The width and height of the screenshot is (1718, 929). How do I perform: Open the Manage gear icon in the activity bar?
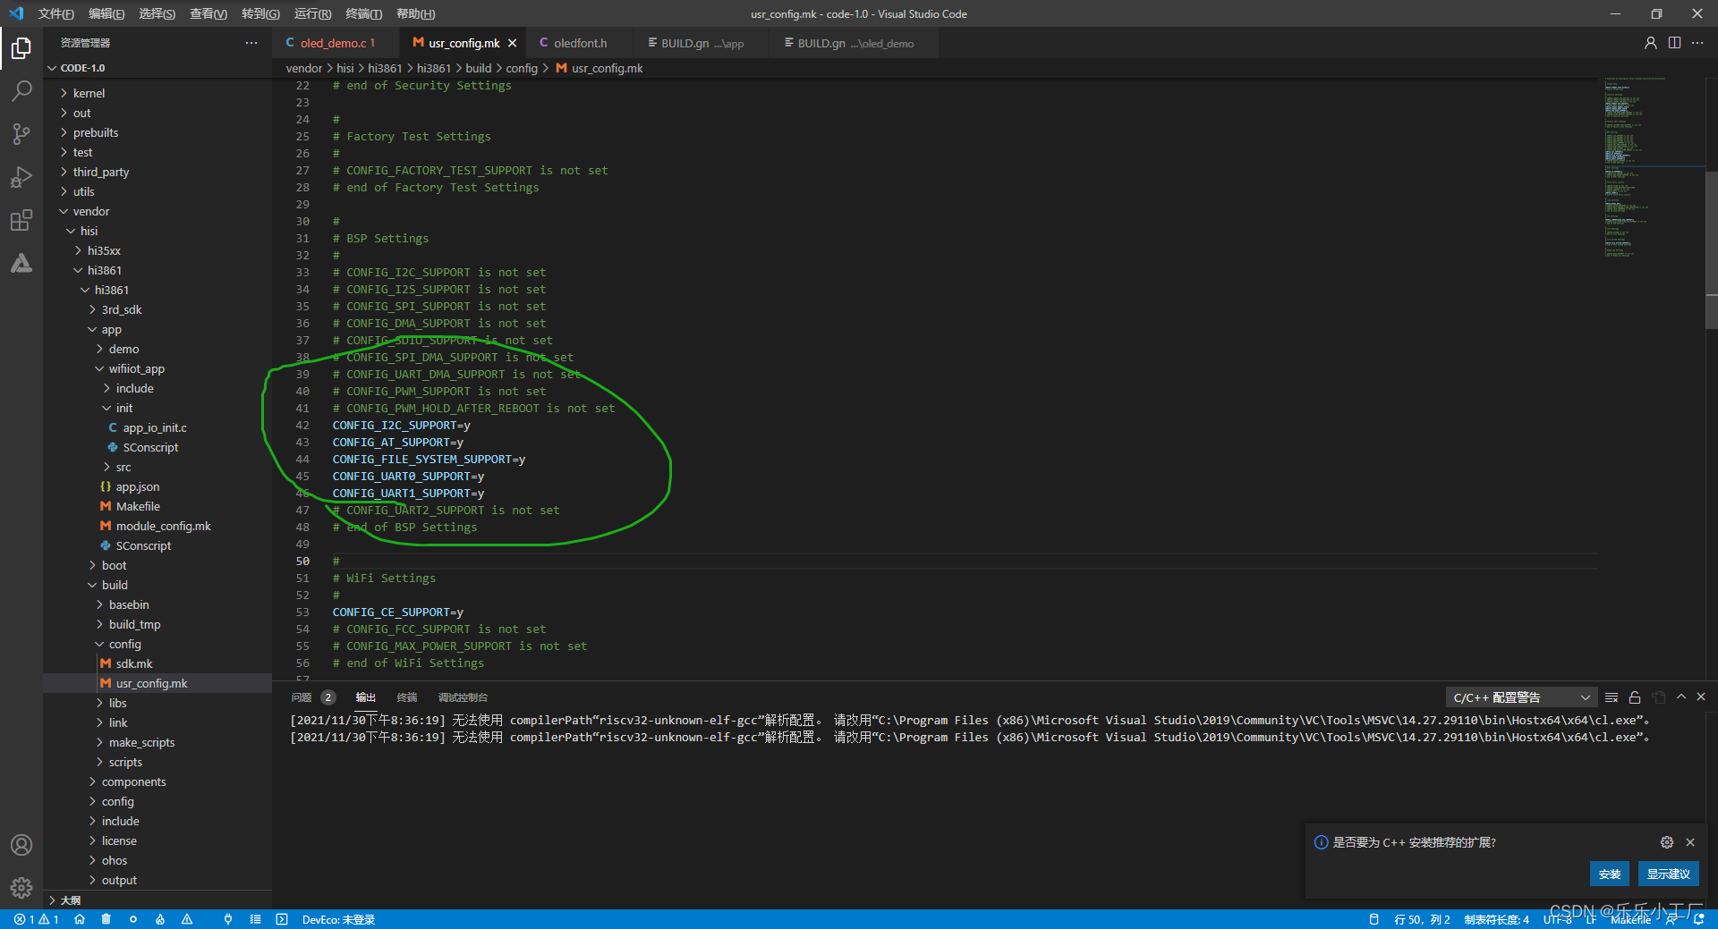coord(21,887)
